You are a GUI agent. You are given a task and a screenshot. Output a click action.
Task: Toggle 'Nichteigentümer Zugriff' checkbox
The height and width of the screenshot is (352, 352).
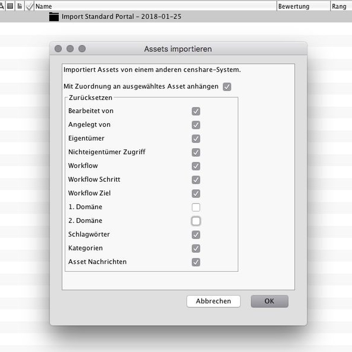tap(196, 152)
